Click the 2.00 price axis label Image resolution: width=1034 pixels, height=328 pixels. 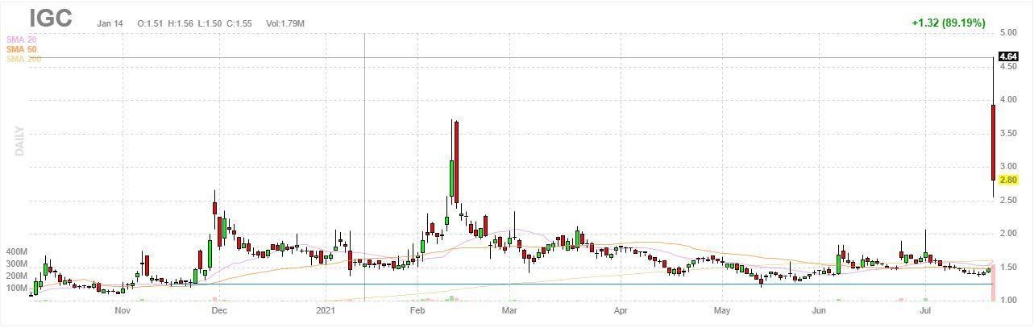1007,234
